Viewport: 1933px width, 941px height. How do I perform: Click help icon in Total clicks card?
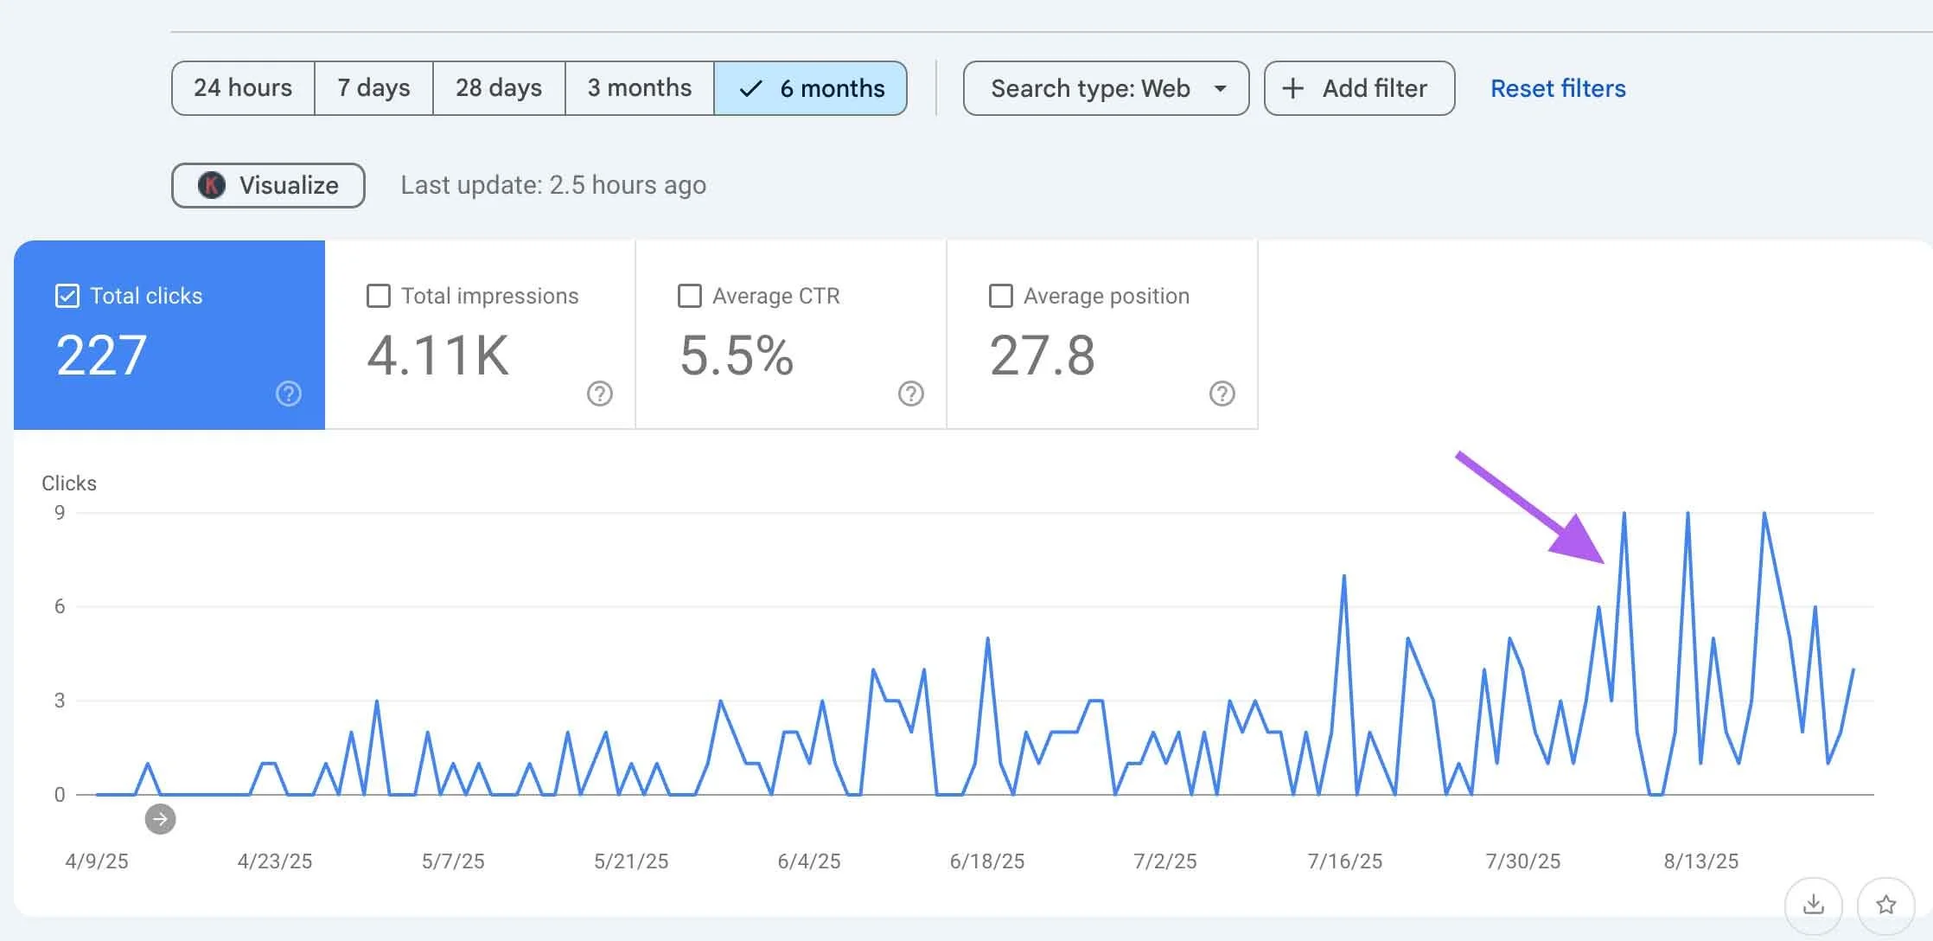[x=289, y=394]
